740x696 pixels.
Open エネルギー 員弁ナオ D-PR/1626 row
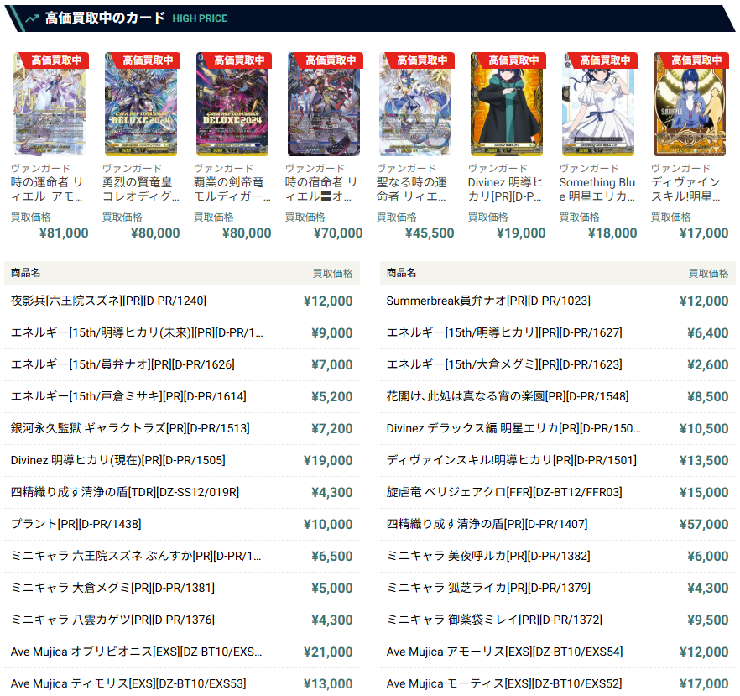(182, 364)
